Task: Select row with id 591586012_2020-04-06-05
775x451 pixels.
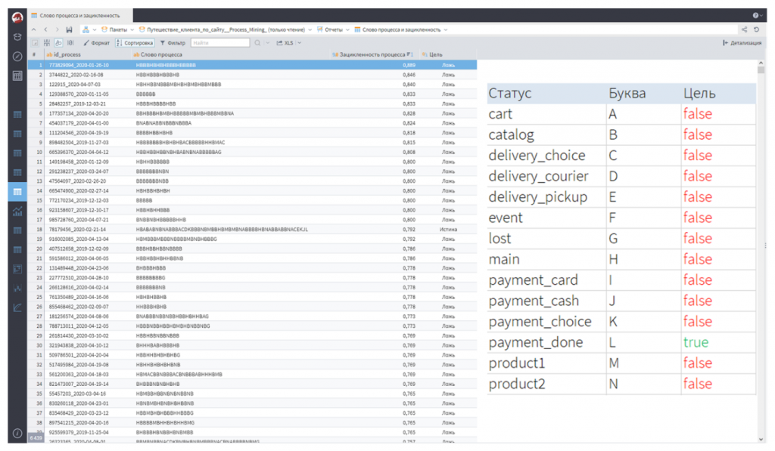Action: (252, 258)
